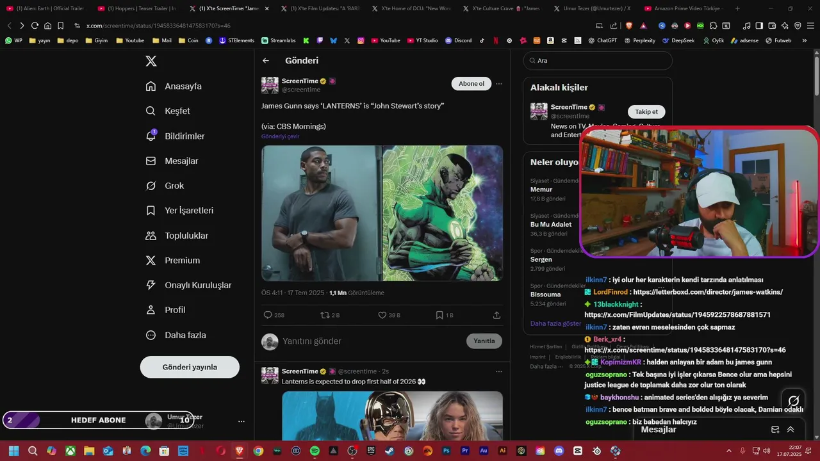Switch to Amazon Prime Video Türkiye tab
Viewport: 820px width, 461px height.
(x=684, y=8)
